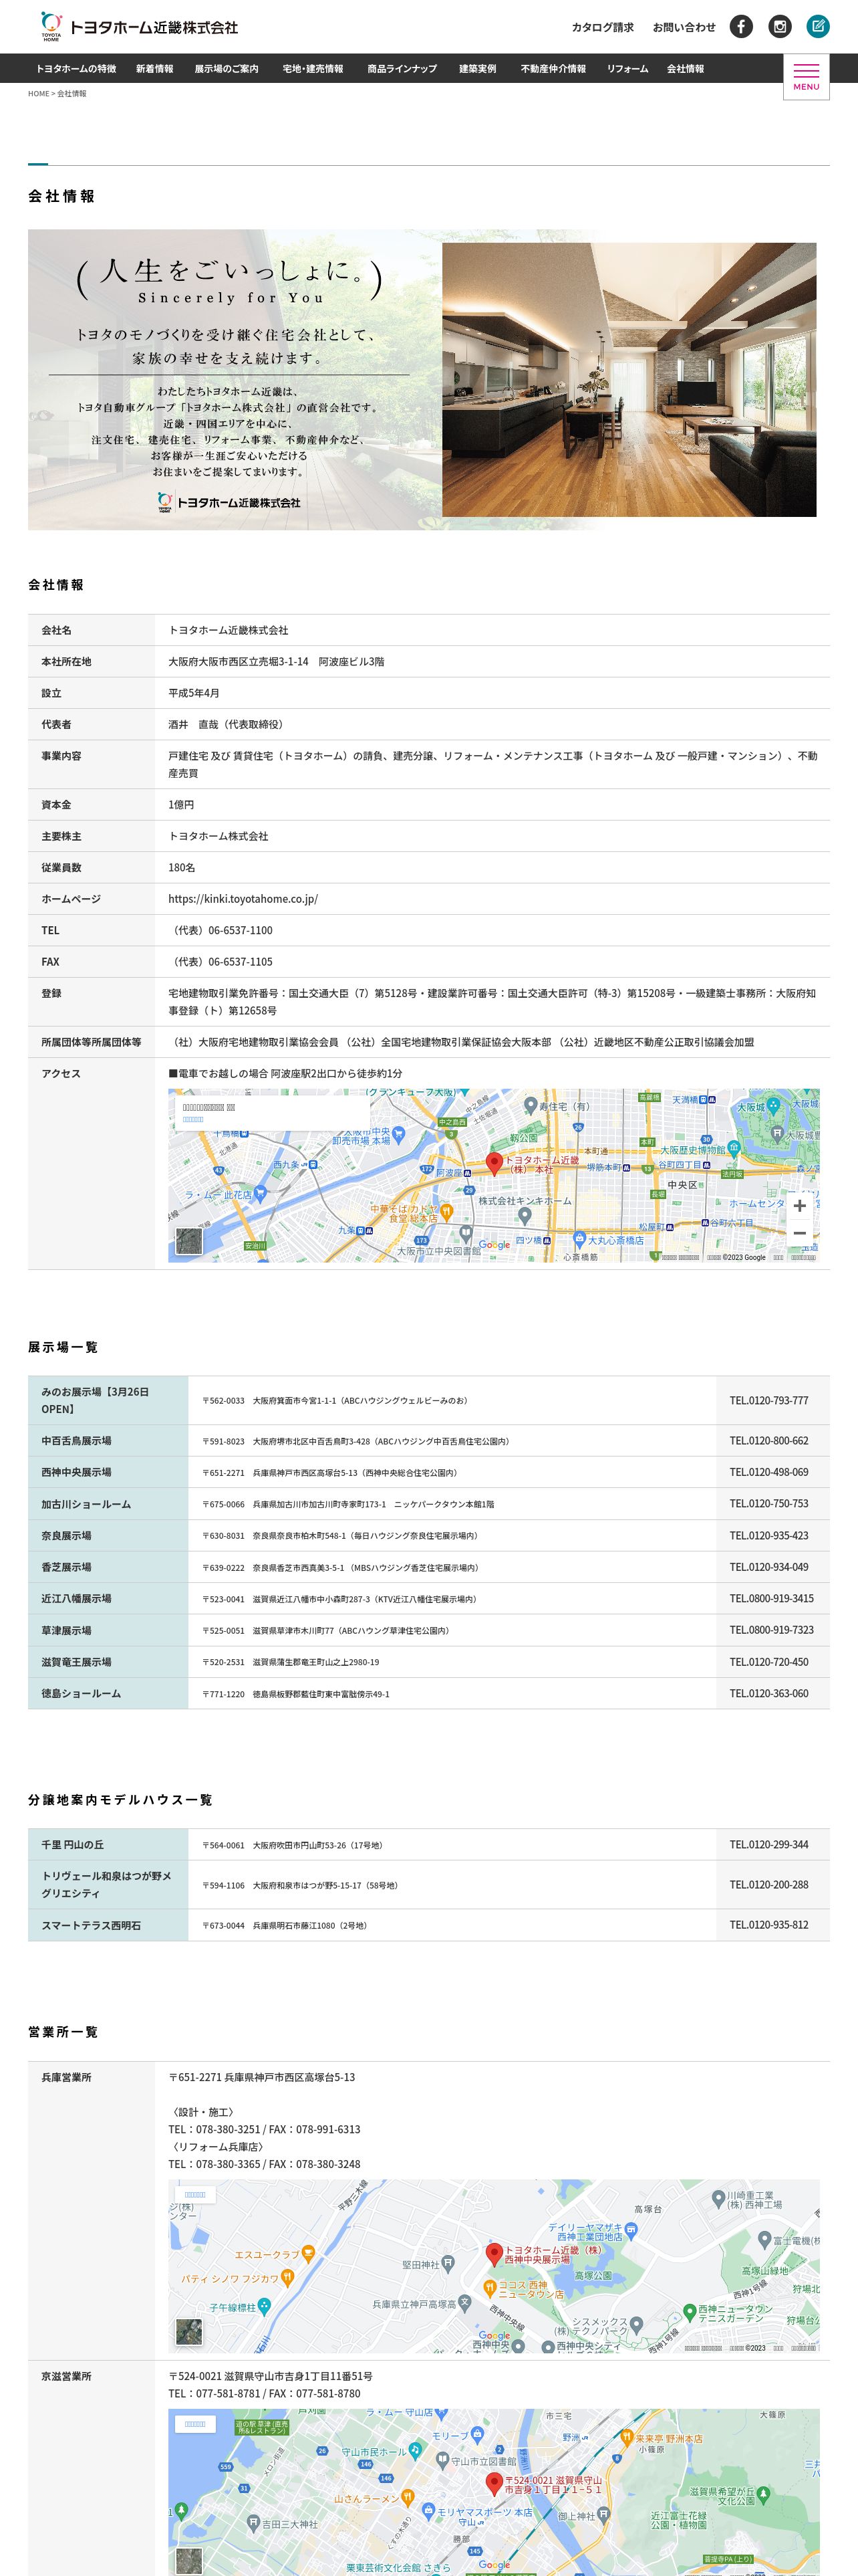Click phone number TEL.0120-299-344
Screen dimensions: 858x2576
coord(769,1844)
